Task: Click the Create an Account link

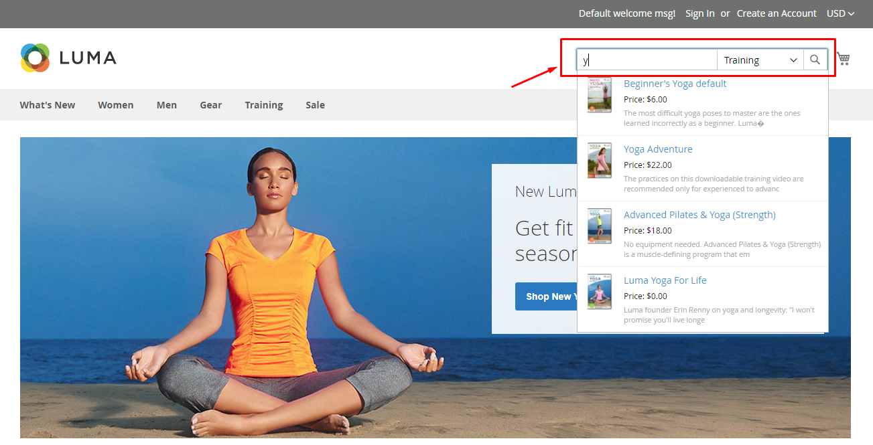Action: coord(777,13)
